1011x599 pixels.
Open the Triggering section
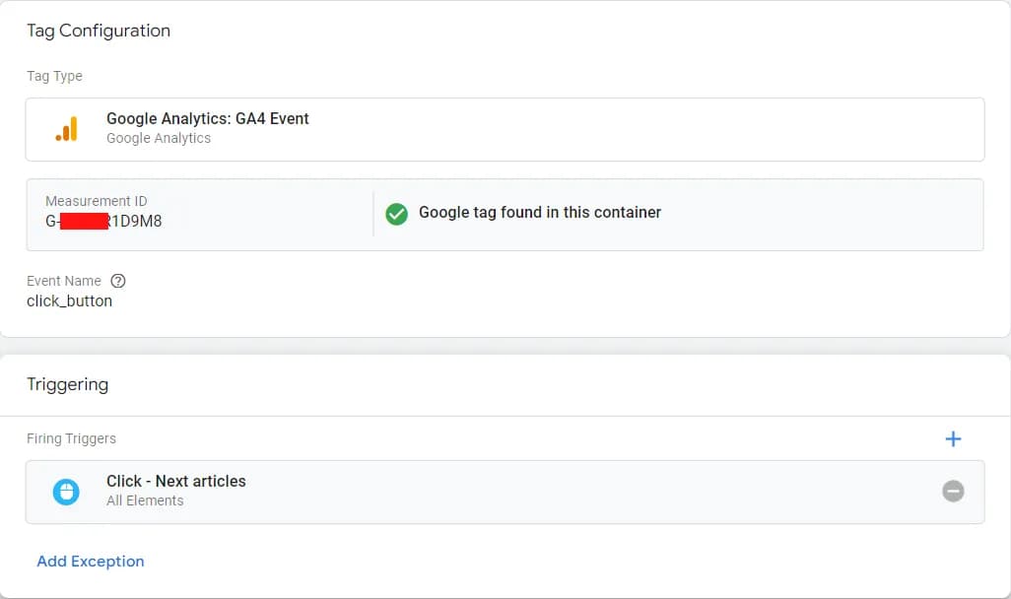point(68,384)
